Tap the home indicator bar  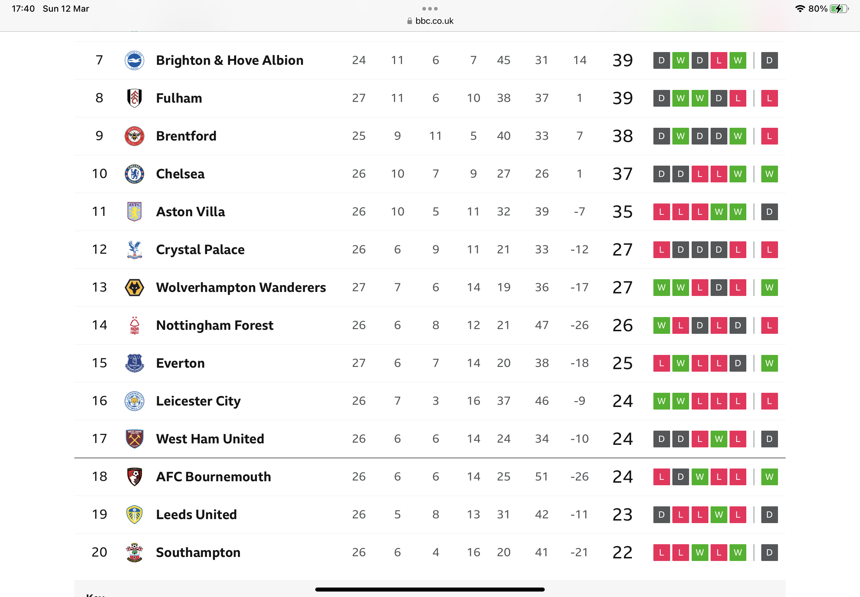(430, 589)
